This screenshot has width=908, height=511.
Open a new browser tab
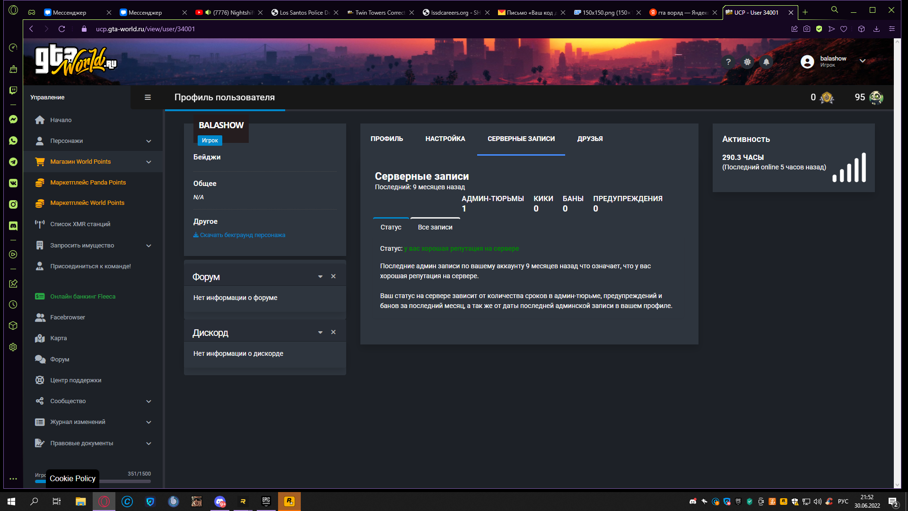pos(805,12)
